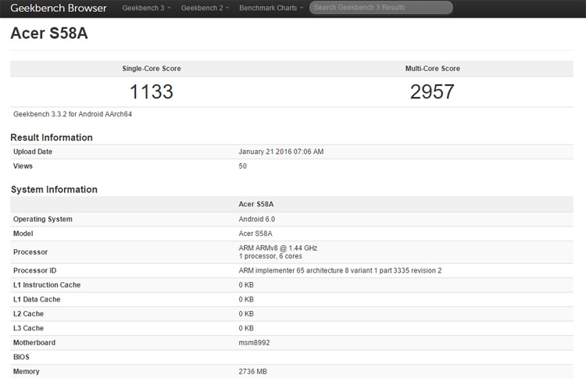Select the L1 Data Cache 0 KB value
This screenshot has width=586, height=382.
[x=246, y=299]
